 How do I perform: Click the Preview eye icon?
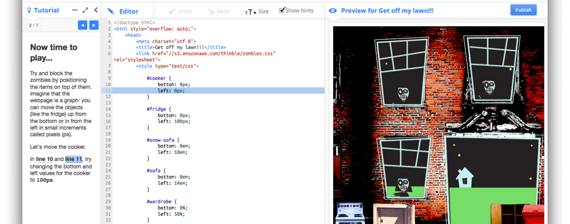click(333, 11)
